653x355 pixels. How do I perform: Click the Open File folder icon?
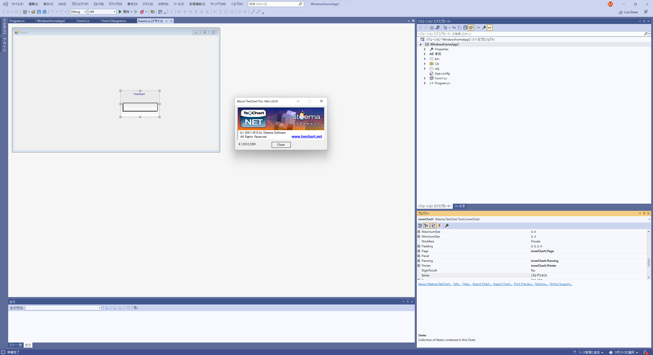tap(33, 12)
